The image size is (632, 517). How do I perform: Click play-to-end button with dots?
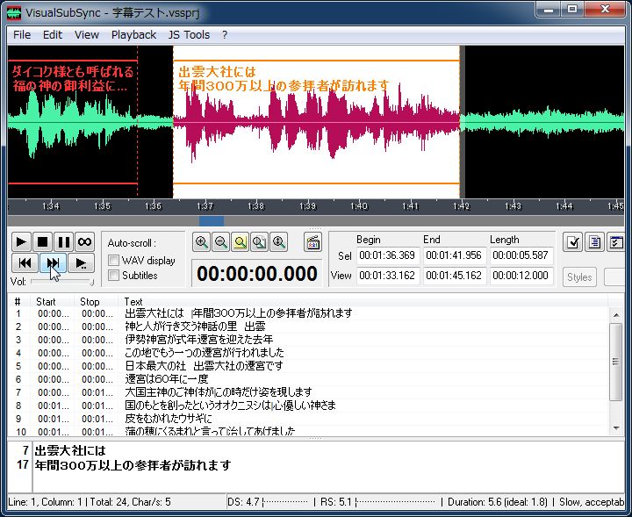(81, 263)
